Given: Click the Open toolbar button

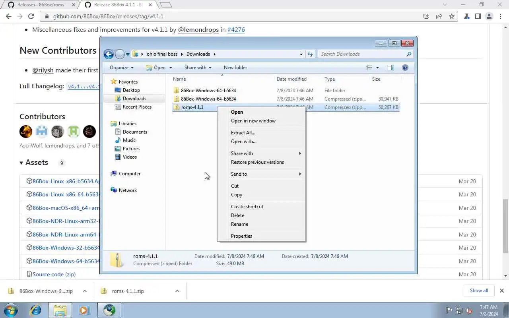Looking at the screenshot, I should [156, 68].
